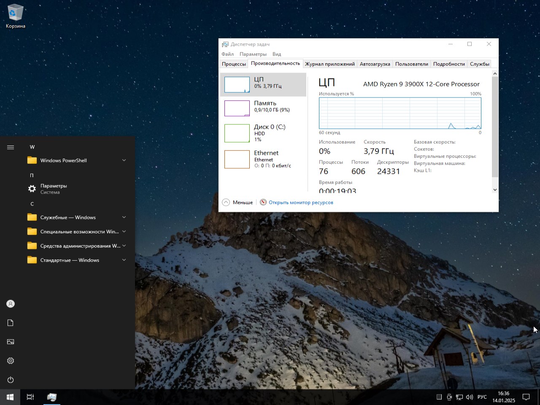Open the Documents icon in Start sidebar

[11, 323]
